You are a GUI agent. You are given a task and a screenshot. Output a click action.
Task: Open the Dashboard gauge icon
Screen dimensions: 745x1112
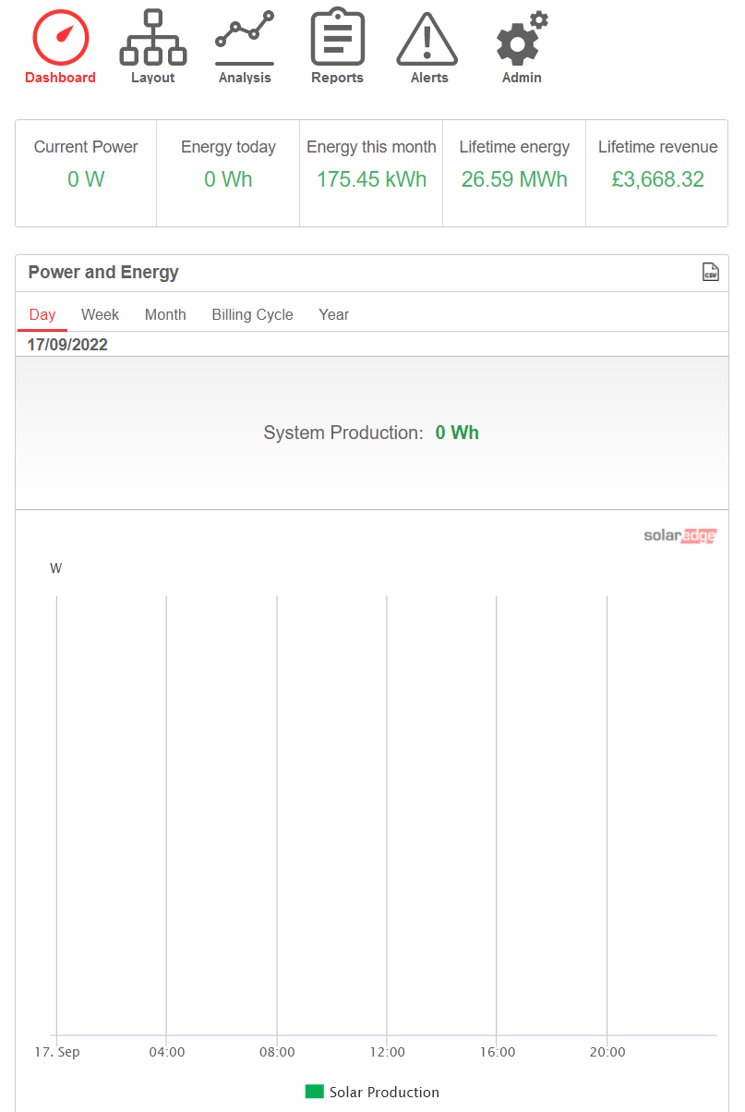tap(60, 38)
